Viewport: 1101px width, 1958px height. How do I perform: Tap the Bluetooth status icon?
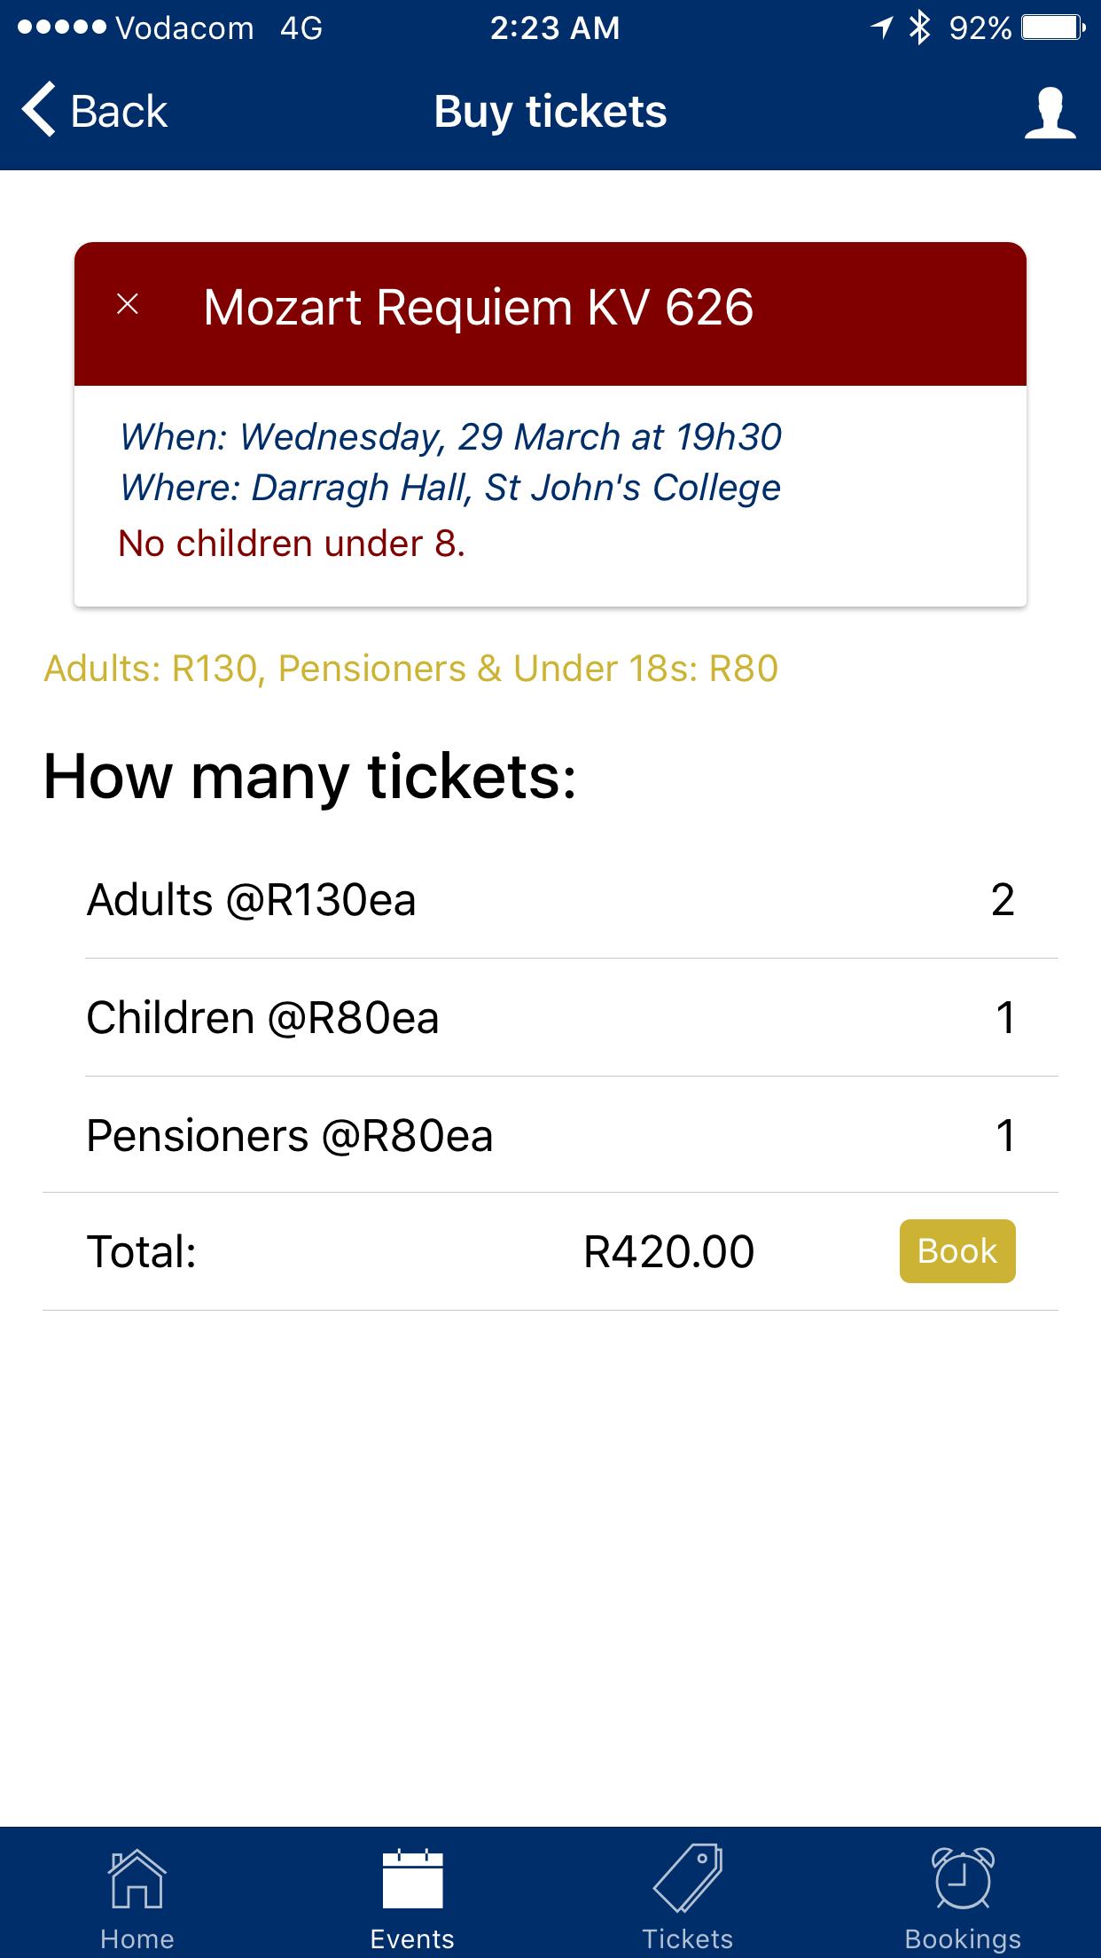point(920,28)
